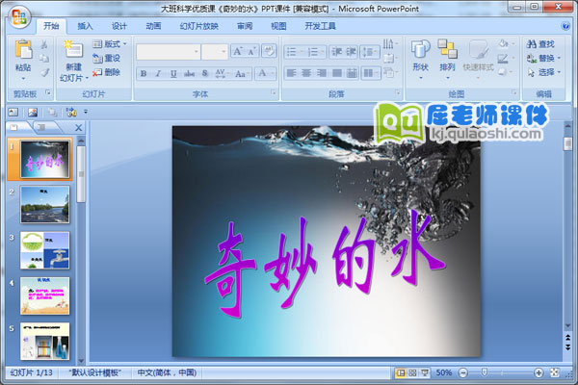The height and width of the screenshot is (385, 578).
Task: Click the Reset (重设) button
Action: 107,58
